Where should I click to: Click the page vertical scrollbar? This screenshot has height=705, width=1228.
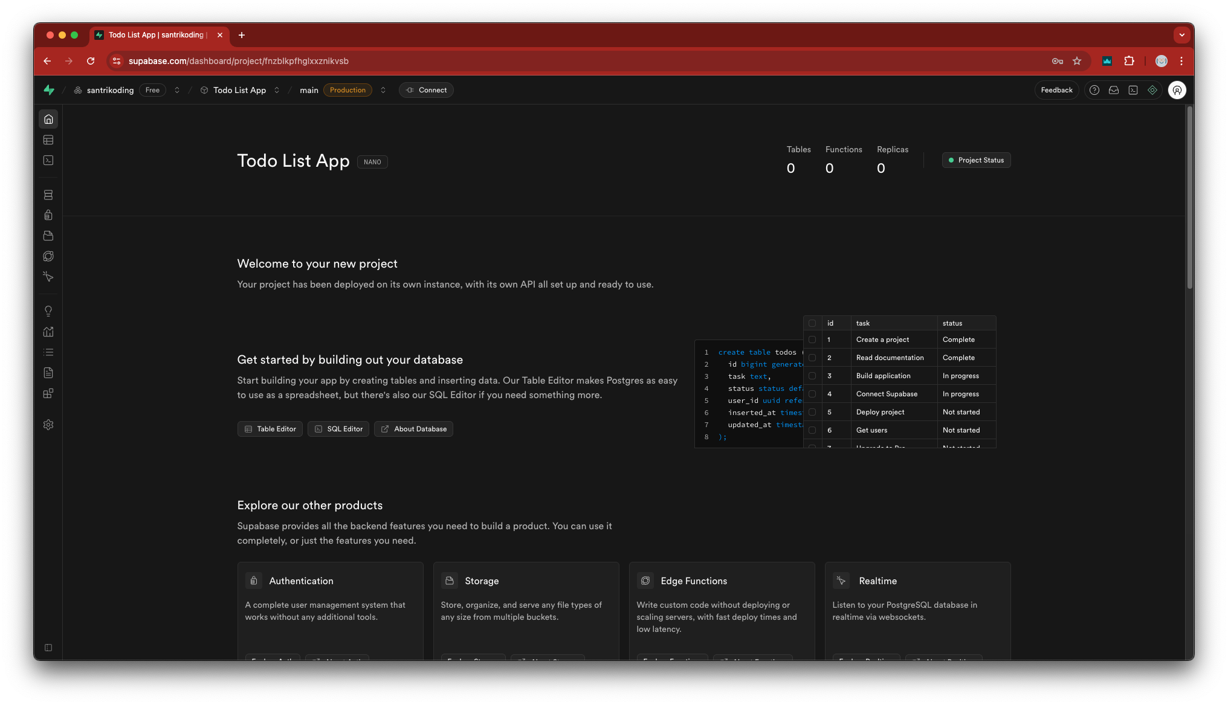(1189, 198)
